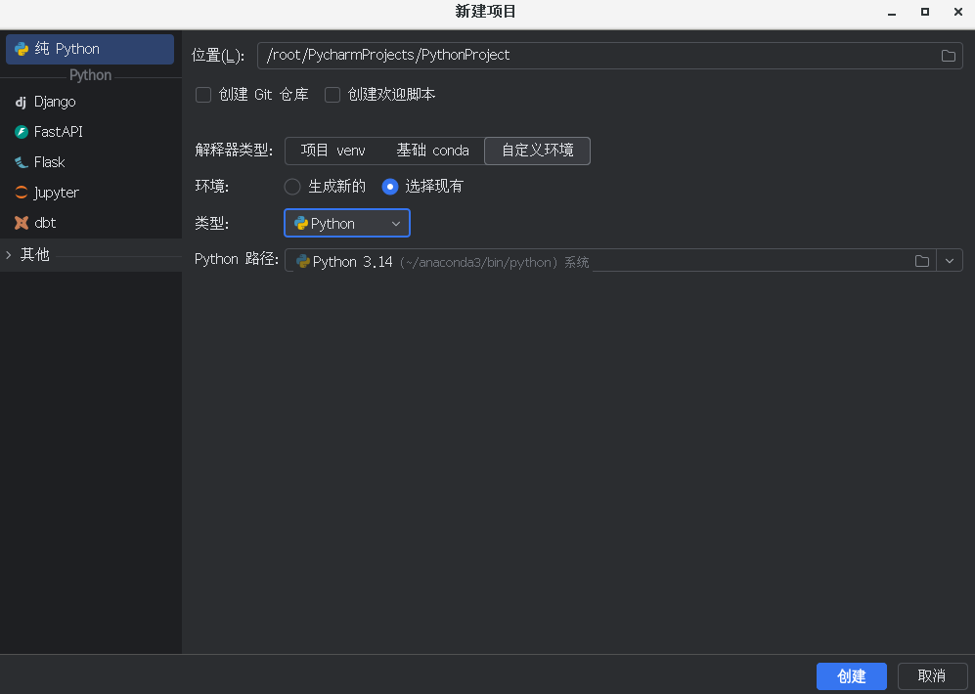Select the 纯 Python project type
The height and width of the screenshot is (694, 975).
(x=90, y=49)
